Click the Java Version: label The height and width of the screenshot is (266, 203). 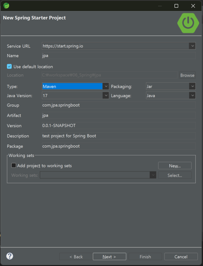(x=20, y=96)
